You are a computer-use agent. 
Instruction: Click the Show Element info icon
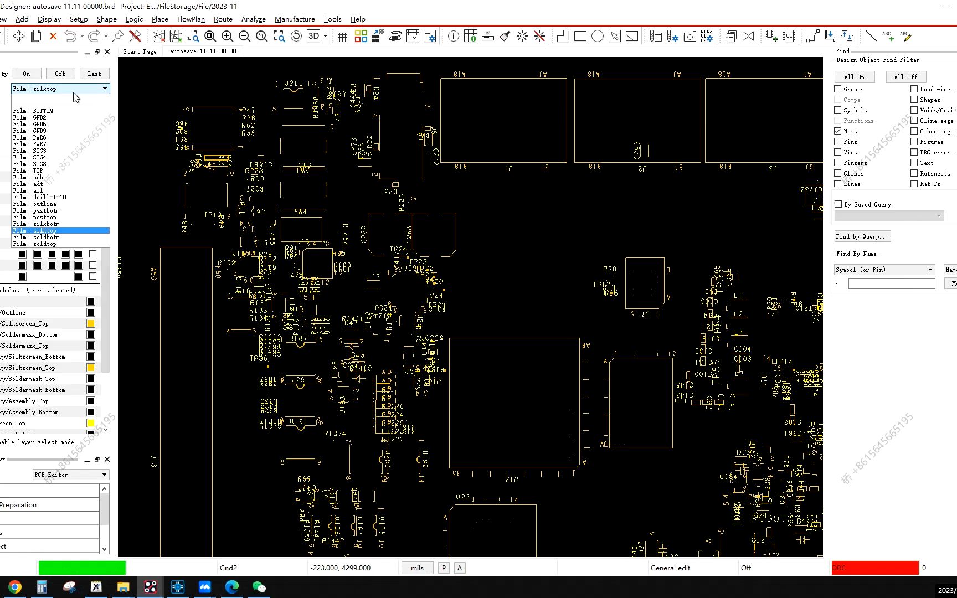coord(454,37)
